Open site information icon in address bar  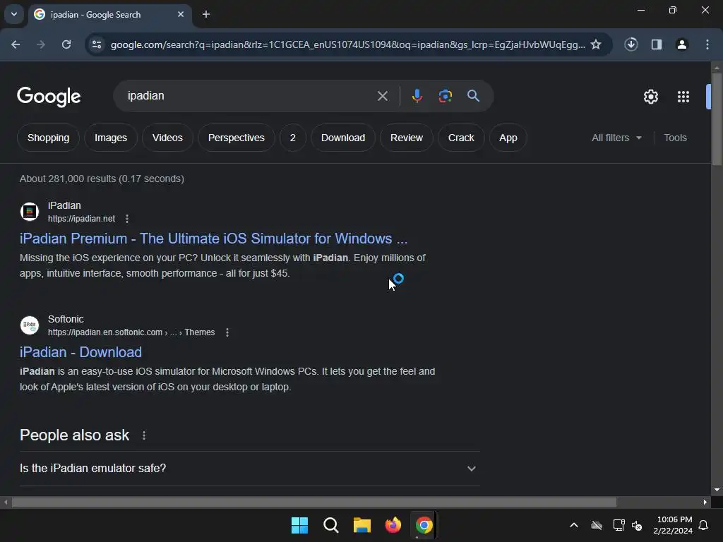click(x=97, y=44)
